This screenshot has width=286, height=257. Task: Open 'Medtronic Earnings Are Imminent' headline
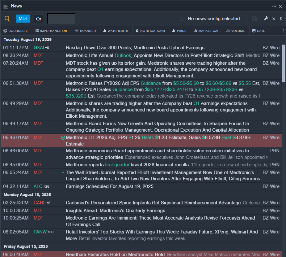161,221
